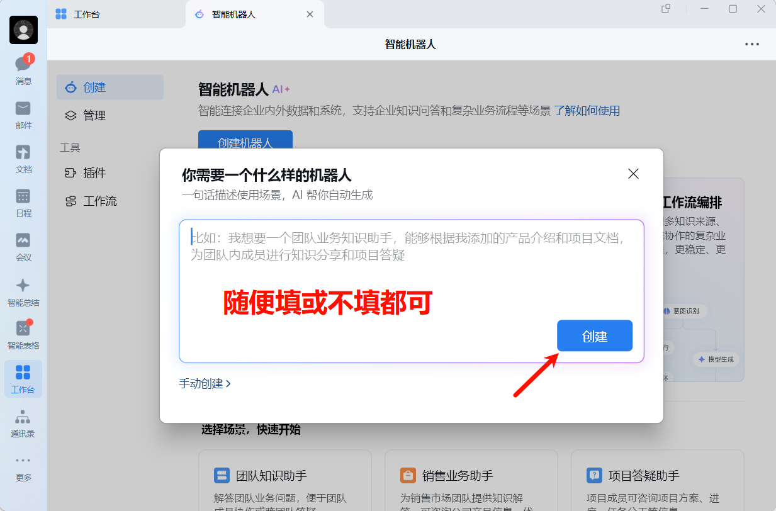Click the robot description text field

[x=411, y=291]
